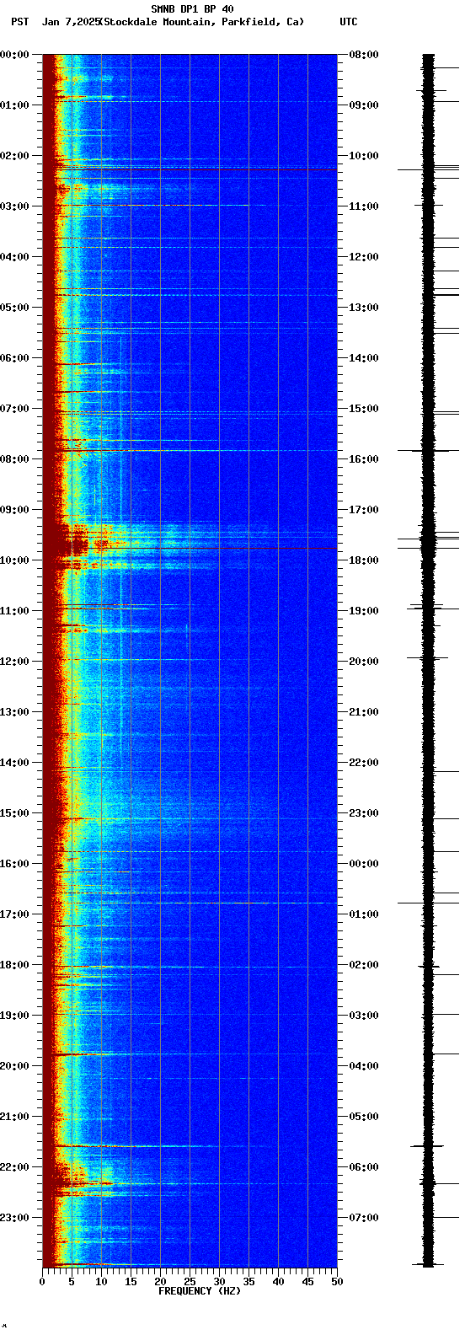465x1335 pixels.
Task: Click the 11:00 UTC time label
Action: click(x=364, y=206)
